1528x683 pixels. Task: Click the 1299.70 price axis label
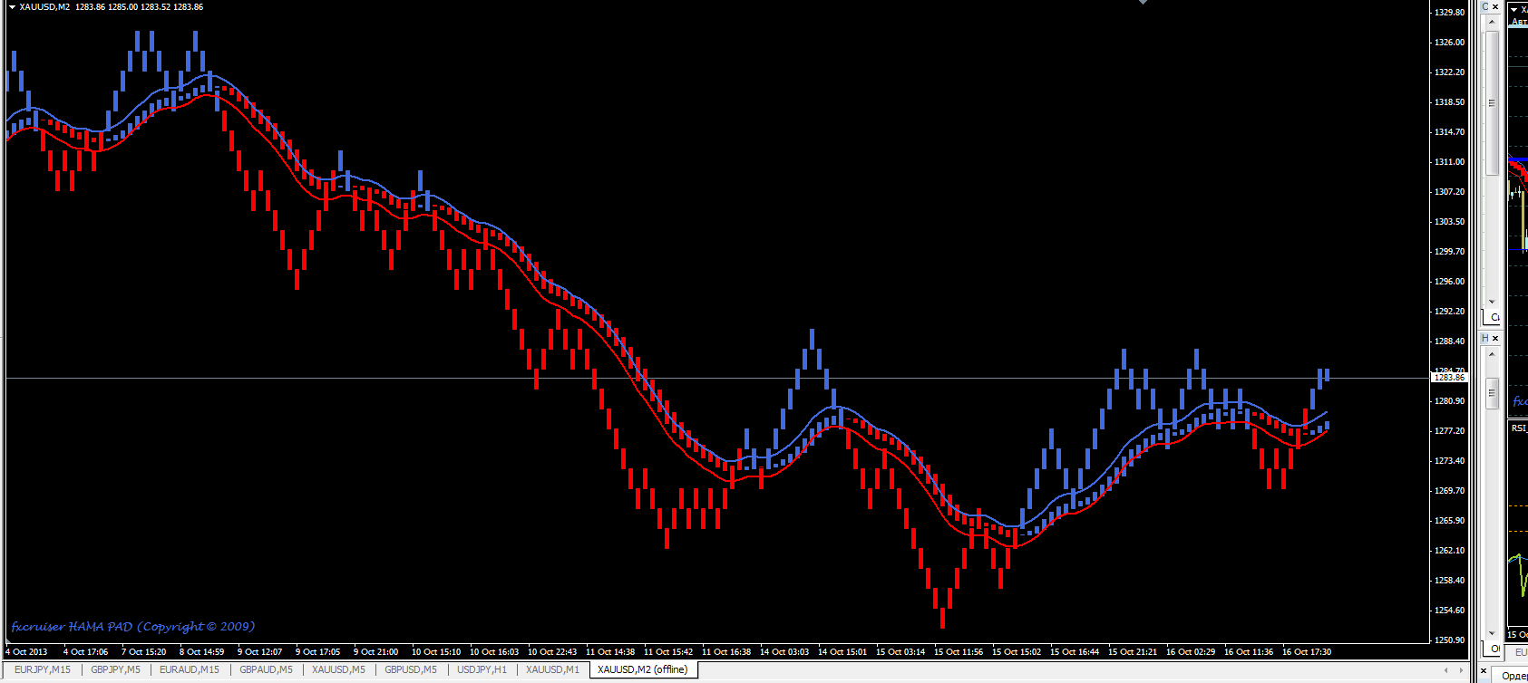[x=1449, y=251]
